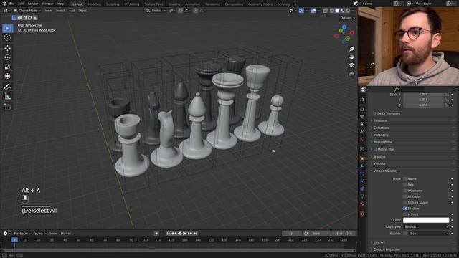
Task: Open the Scene properties tab
Action: point(362,132)
